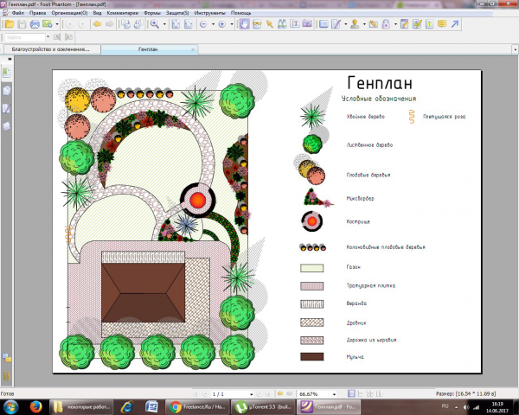The width and height of the screenshot is (519, 415).
Task: Open Search with the binoculars icon
Action: click(282, 24)
